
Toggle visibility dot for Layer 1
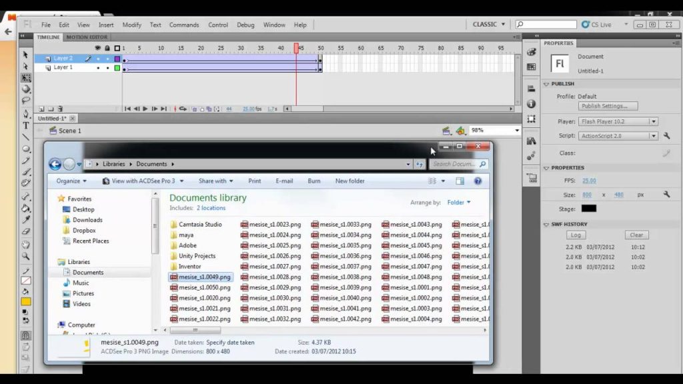click(x=98, y=68)
